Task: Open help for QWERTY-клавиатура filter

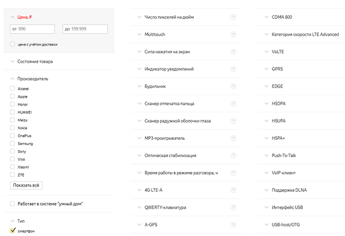Action: coord(233,207)
